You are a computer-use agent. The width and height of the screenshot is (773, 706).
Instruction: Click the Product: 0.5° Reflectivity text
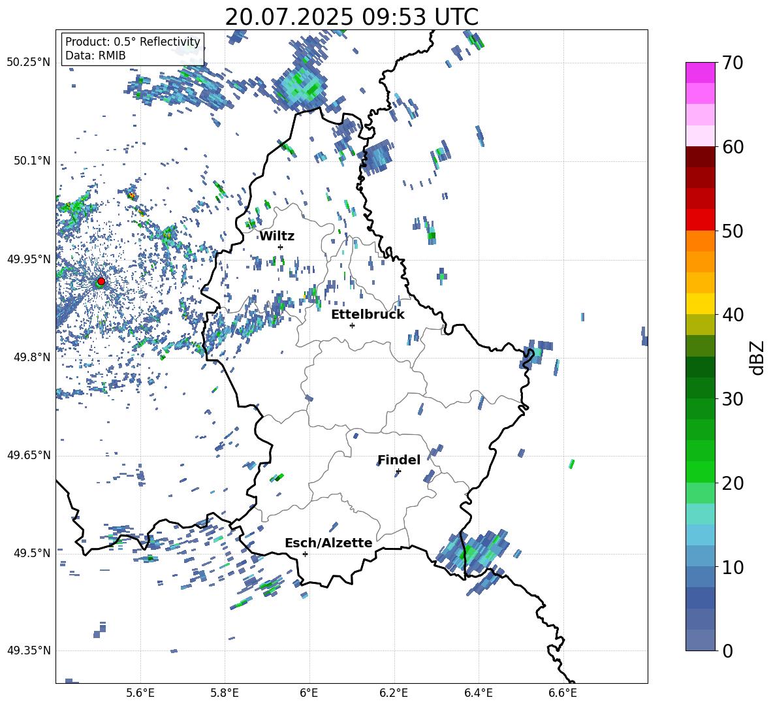point(133,41)
